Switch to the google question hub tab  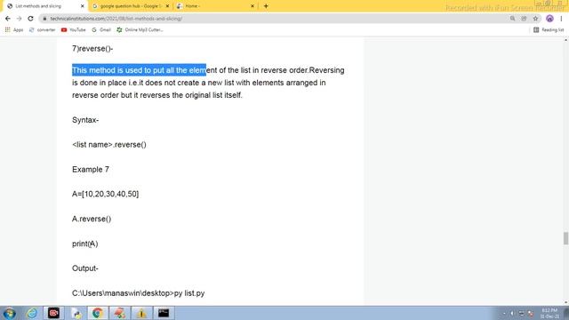pyautogui.click(x=130, y=6)
